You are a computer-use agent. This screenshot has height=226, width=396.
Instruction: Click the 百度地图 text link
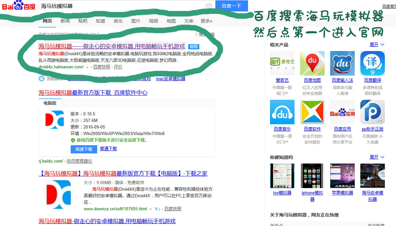coord(312,80)
